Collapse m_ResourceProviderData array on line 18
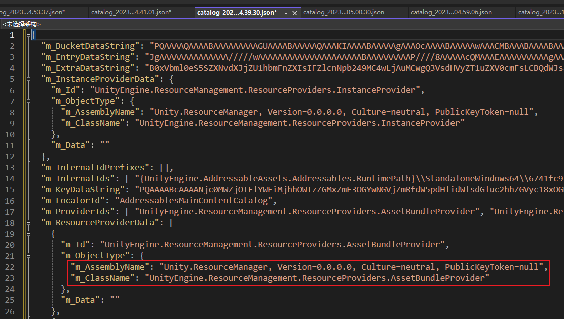The image size is (564, 319). pyautogui.click(x=28, y=223)
